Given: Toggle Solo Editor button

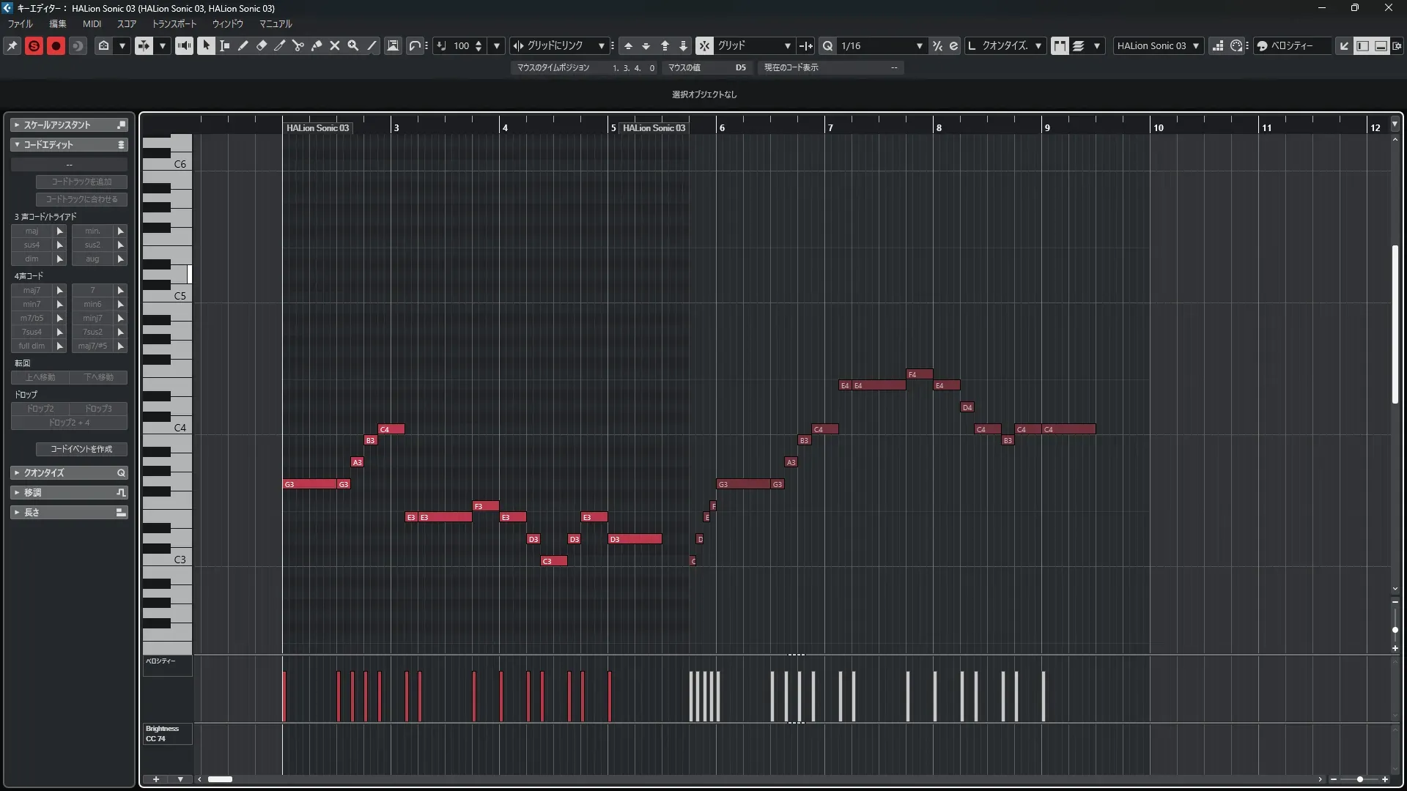Looking at the screenshot, I should 34,45.
